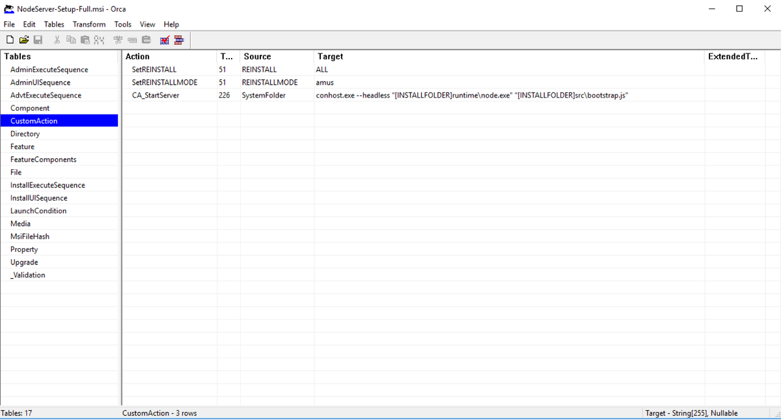781x420 pixels.
Task: Open the Help menu
Action: coord(171,24)
